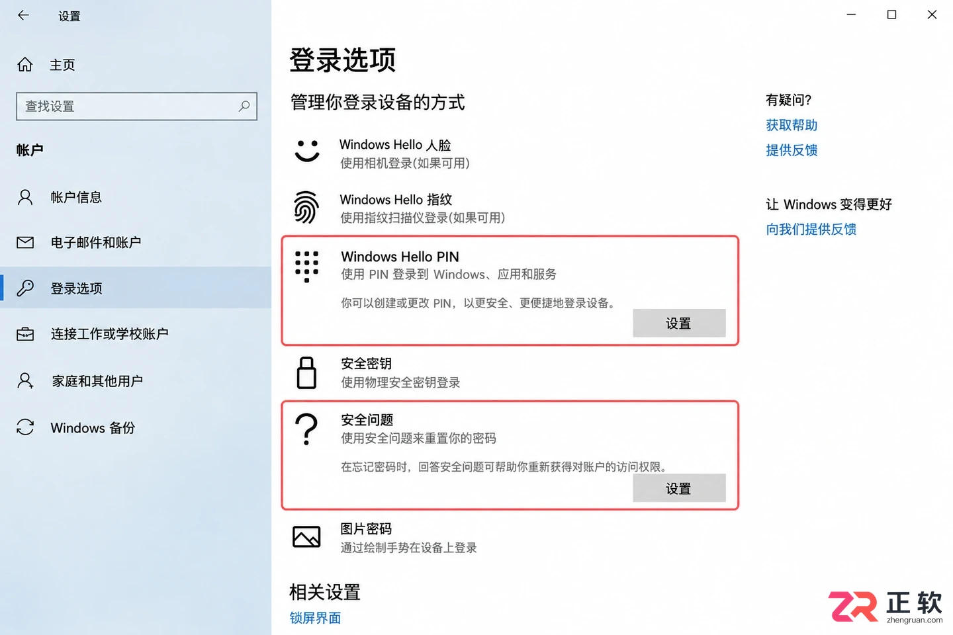Open the 锁屏界面 related settings link
Image resolution: width=953 pixels, height=635 pixels.
pos(315,618)
